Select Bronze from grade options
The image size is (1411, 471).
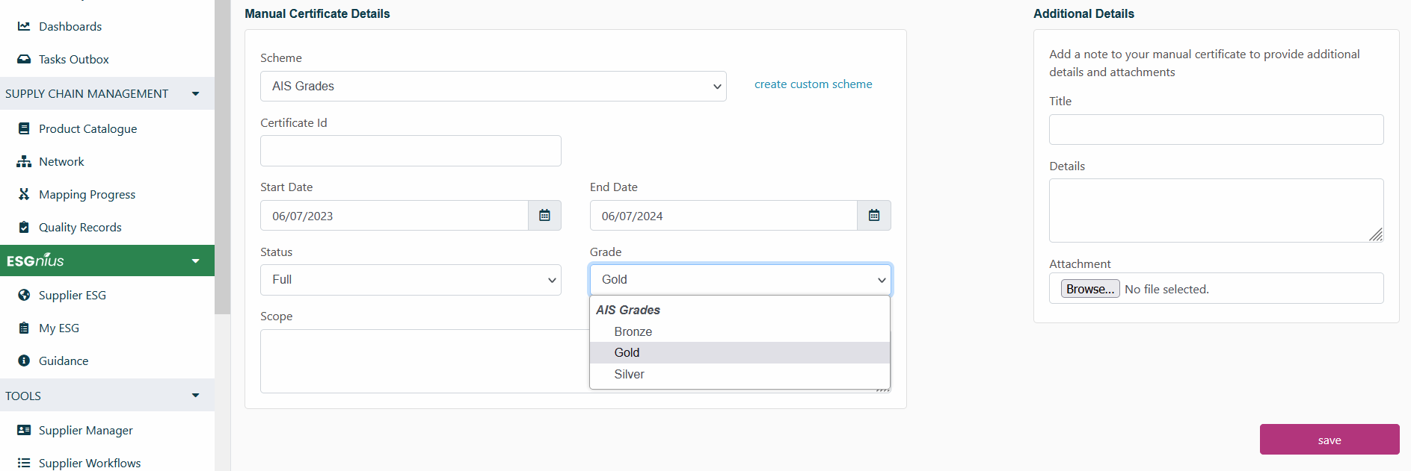(633, 331)
